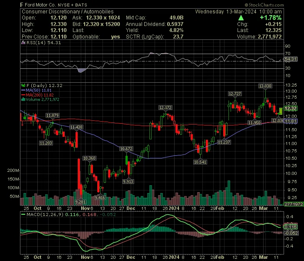Click the 54.31 RSI tag on the right axis
Screen dimensions: 304x261
[291, 59]
